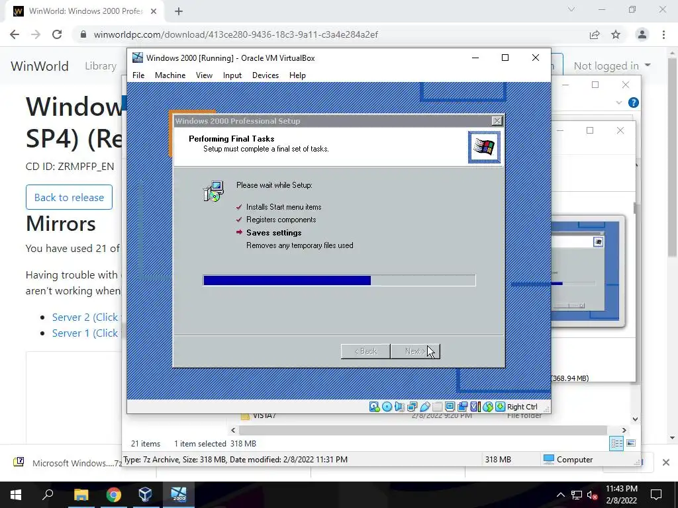This screenshot has width=678, height=508.
Task: Click the mouse integration status icon
Action: (488, 407)
